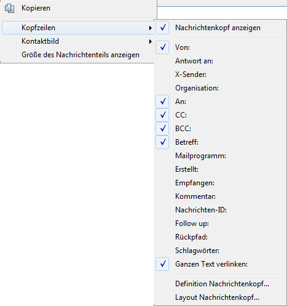Viewport: 287px width, 306px height.
Task: Uncheck Nachrichtenkopf anzeigen
Action: point(220,28)
